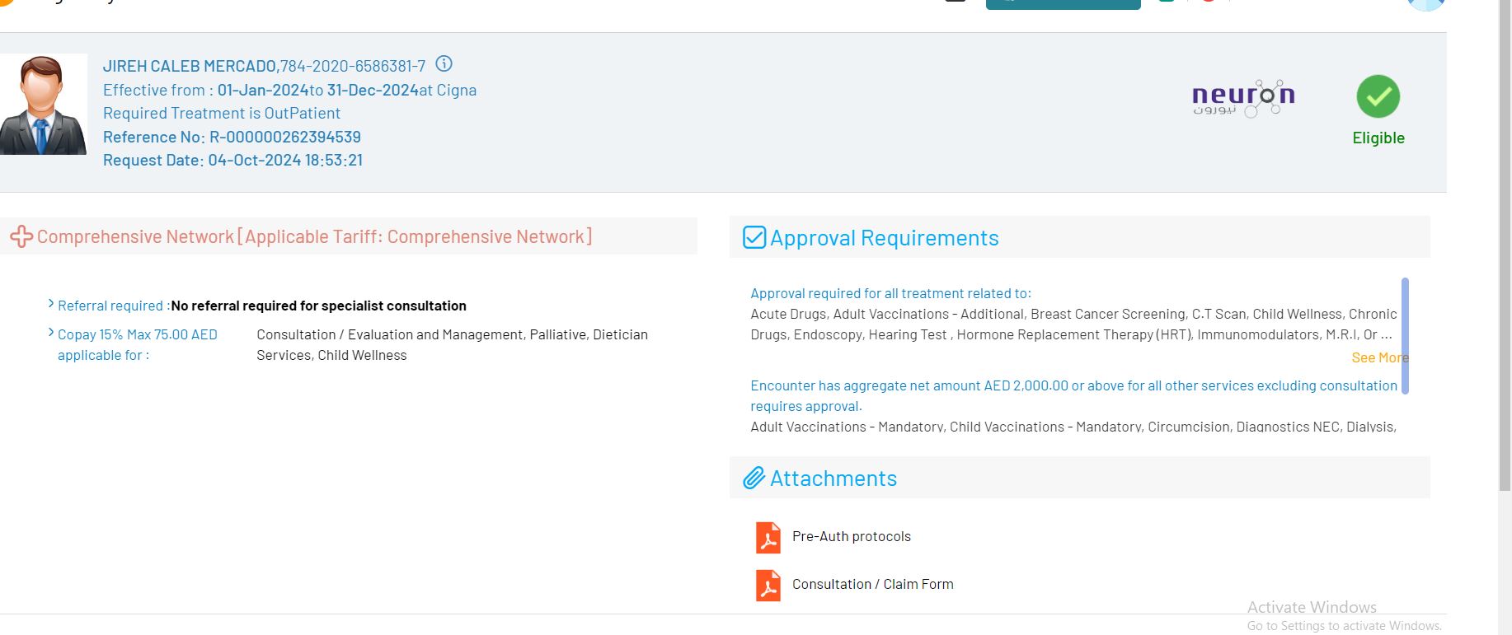
Task: Click See More in Approval Requirements
Action: coord(1379,357)
